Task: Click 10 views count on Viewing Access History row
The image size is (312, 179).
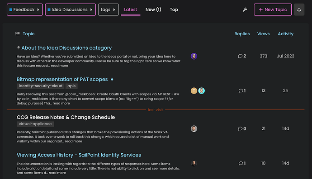Action: coord(264,163)
